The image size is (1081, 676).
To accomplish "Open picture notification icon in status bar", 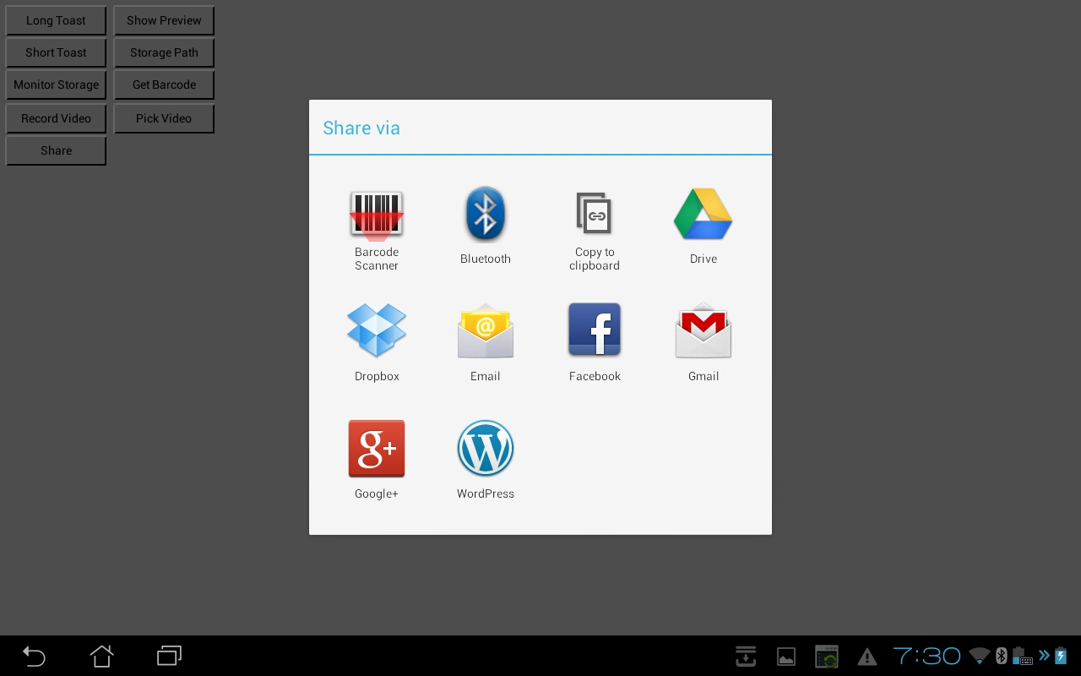I will (786, 657).
